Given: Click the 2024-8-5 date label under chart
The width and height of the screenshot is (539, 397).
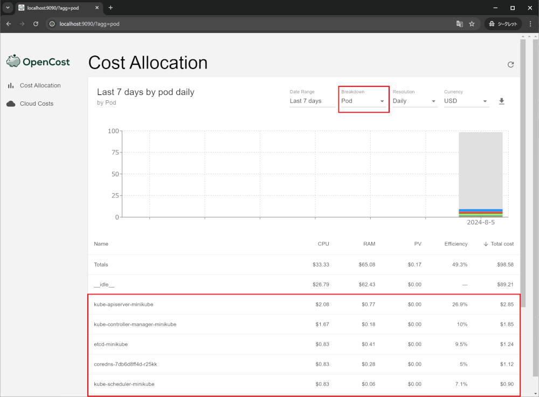Looking at the screenshot, I should 481,222.
